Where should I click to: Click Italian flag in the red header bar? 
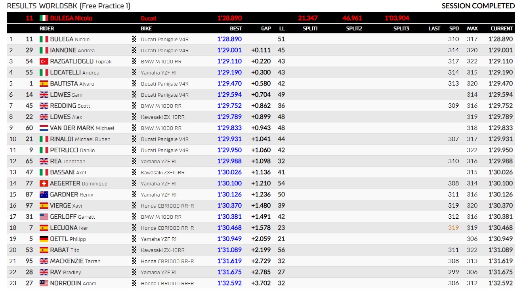pos(44,18)
